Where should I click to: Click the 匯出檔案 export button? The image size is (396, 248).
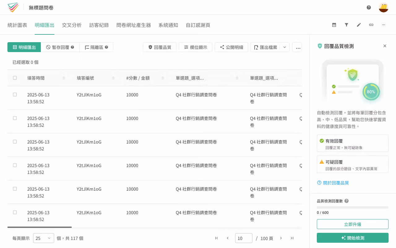(x=265, y=47)
